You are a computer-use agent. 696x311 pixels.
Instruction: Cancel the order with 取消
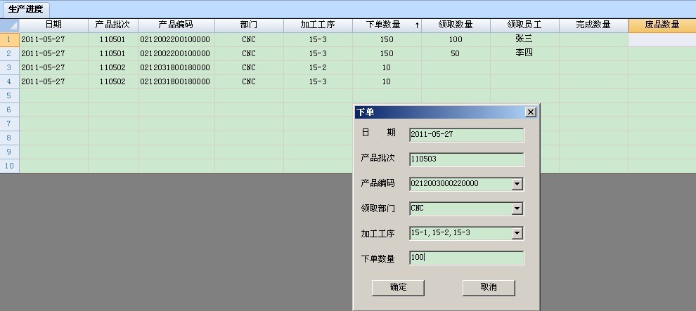pos(489,288)
